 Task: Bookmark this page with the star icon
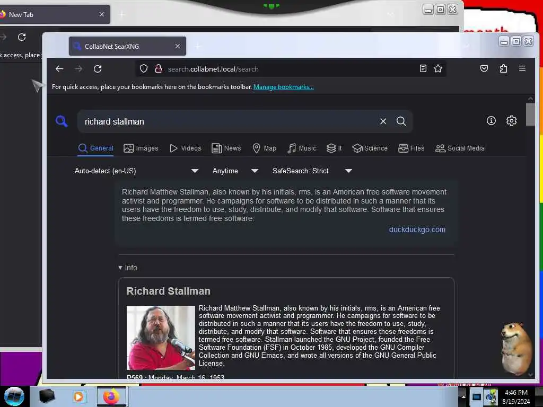pos(437,68)
